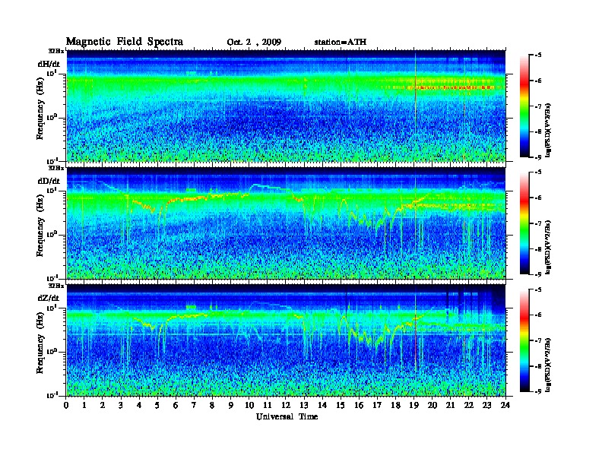
Task: Click the color bar beside the dZ/dt panel
Action: tap(524, 340)
